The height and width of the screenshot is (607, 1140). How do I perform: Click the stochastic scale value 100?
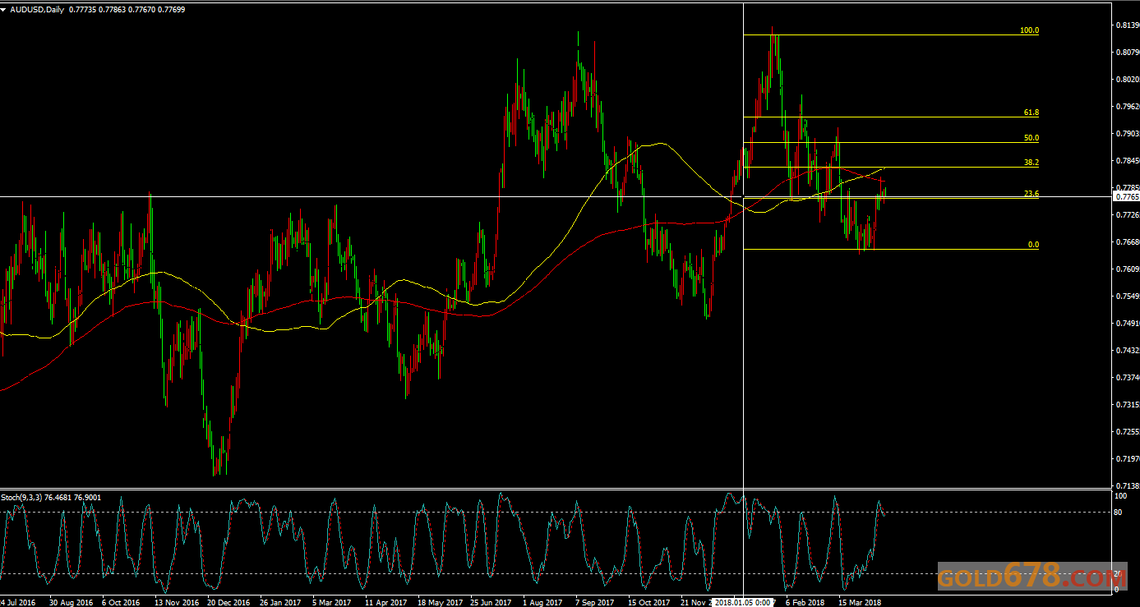point(1121,496)
